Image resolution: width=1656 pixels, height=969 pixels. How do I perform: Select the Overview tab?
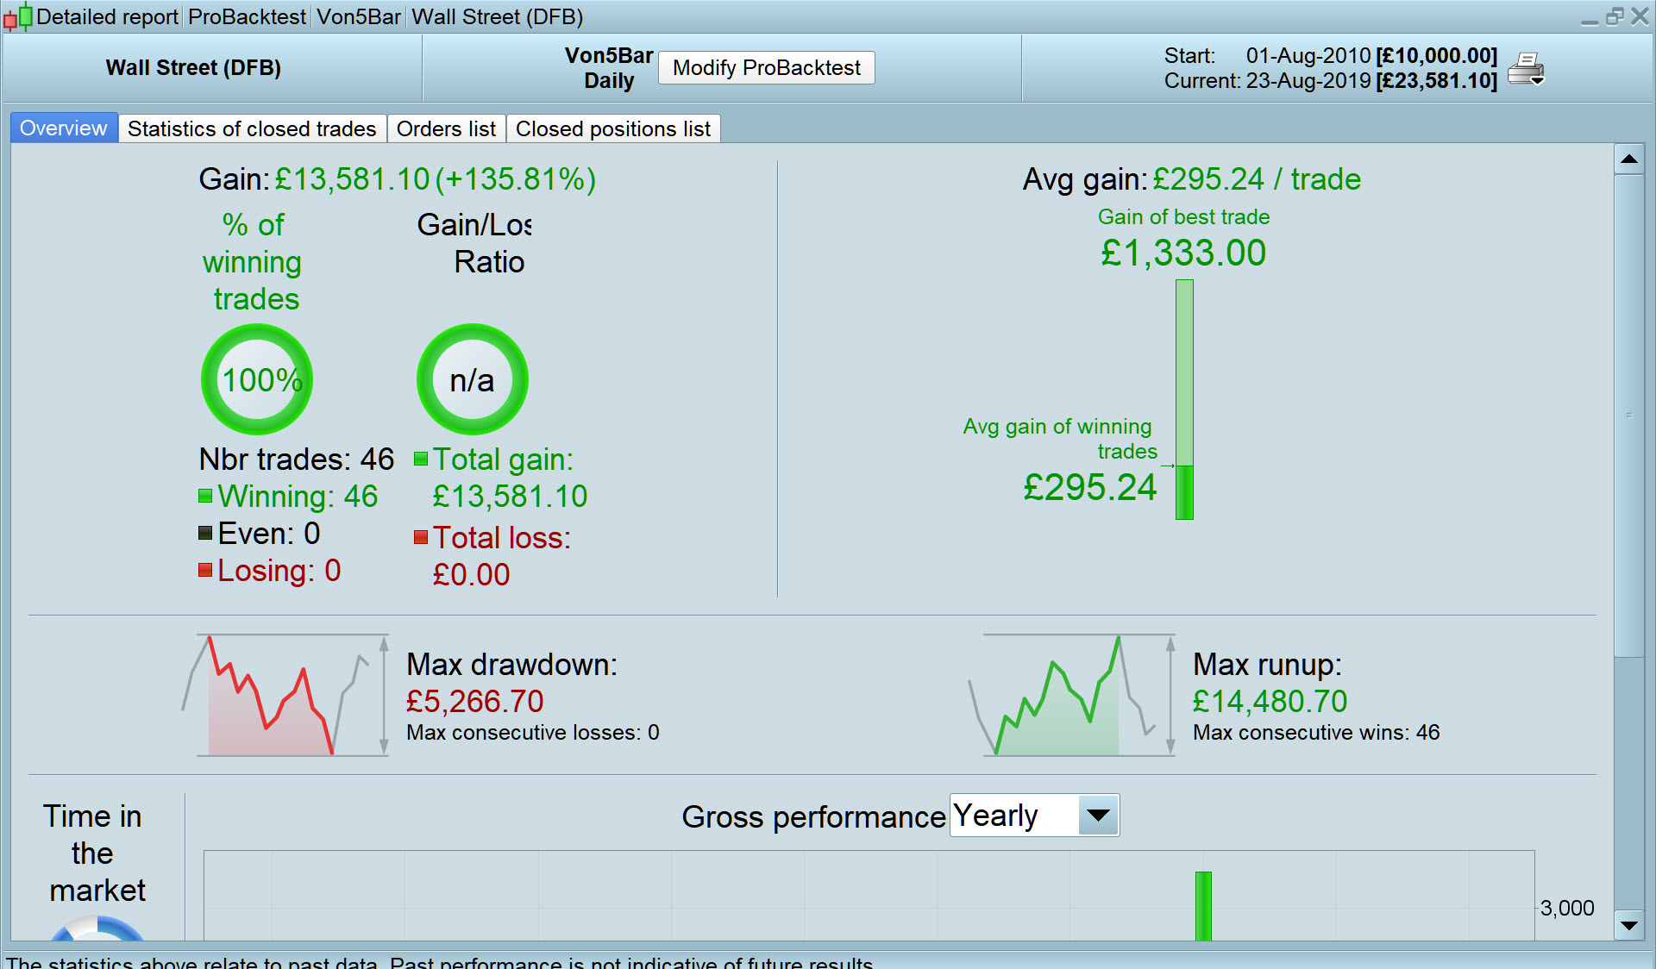(64, 128)
